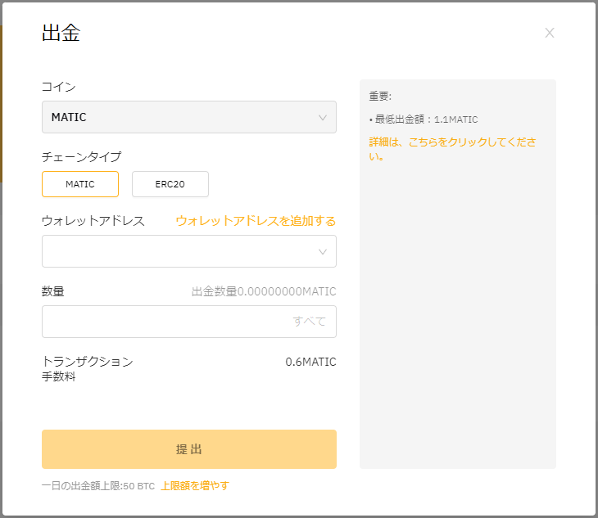
Task: Click the wallet address select box
Action: tap(189, 251)
